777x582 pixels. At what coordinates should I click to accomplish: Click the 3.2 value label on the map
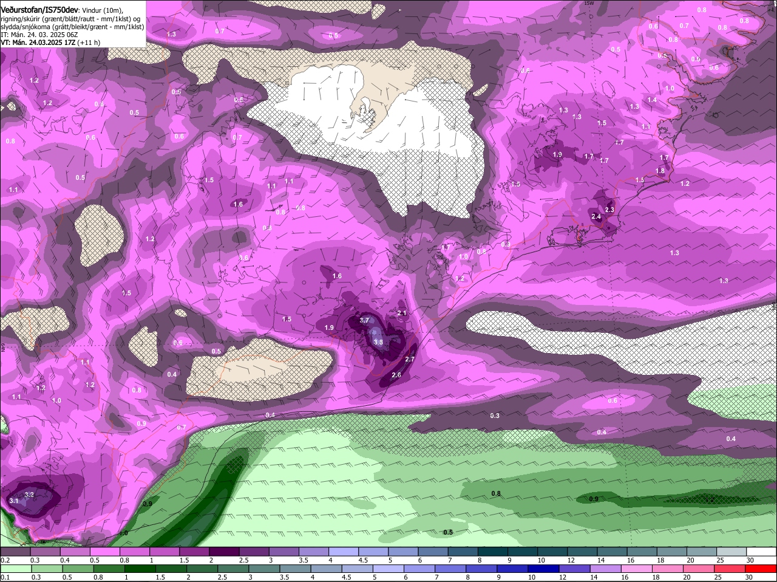click(29, 495)
